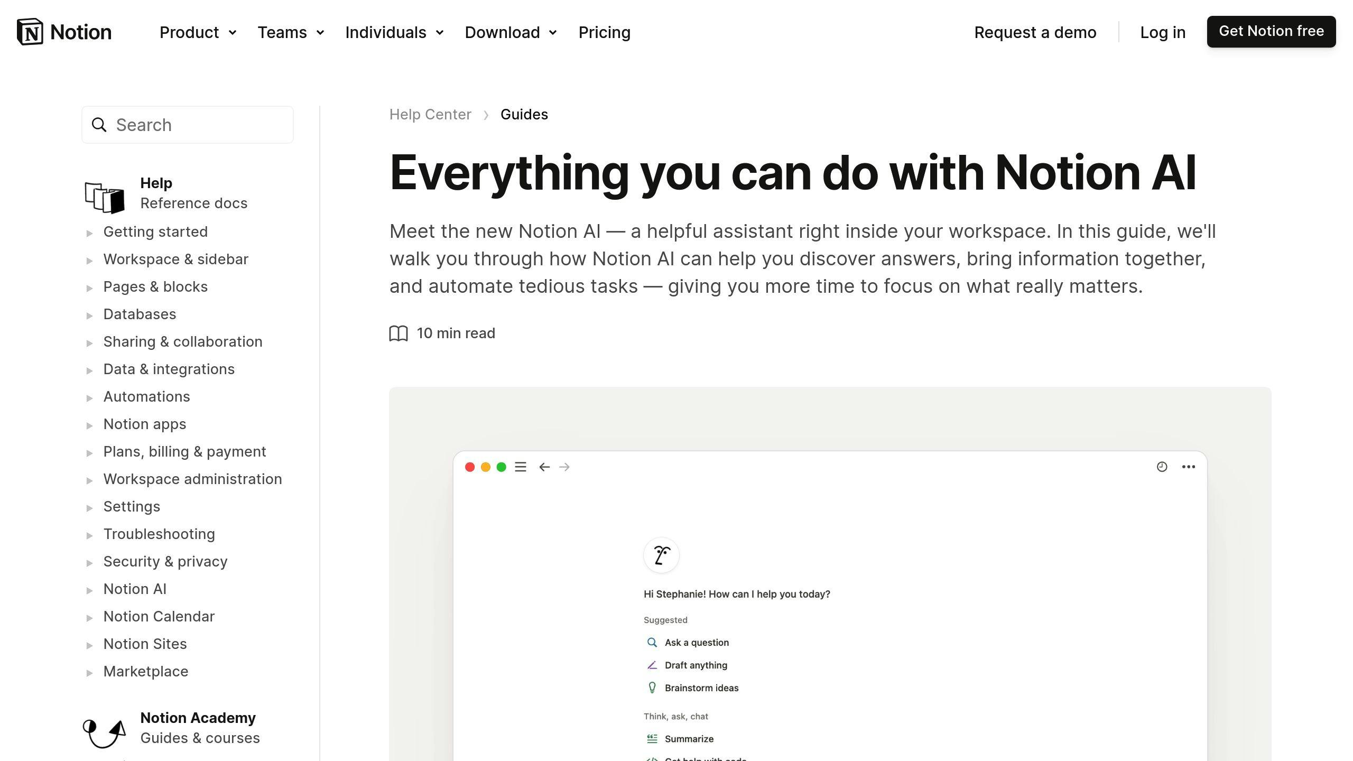
Task: Open the Download dropdown menu
Action: pos(511,33)
